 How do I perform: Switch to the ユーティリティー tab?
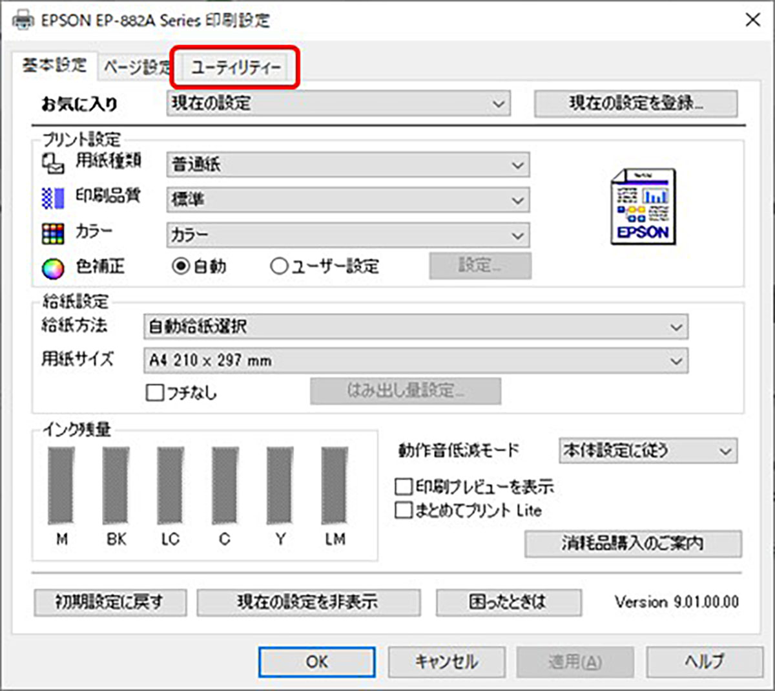click(x=235, y=67)
